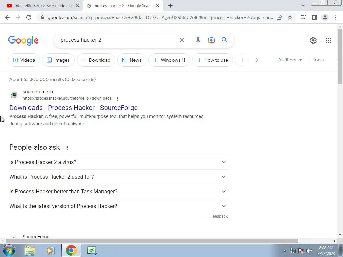Screen dimensions: 343x257
Task: Open People also ask three-dot options
Action: [x=67, y=148]
